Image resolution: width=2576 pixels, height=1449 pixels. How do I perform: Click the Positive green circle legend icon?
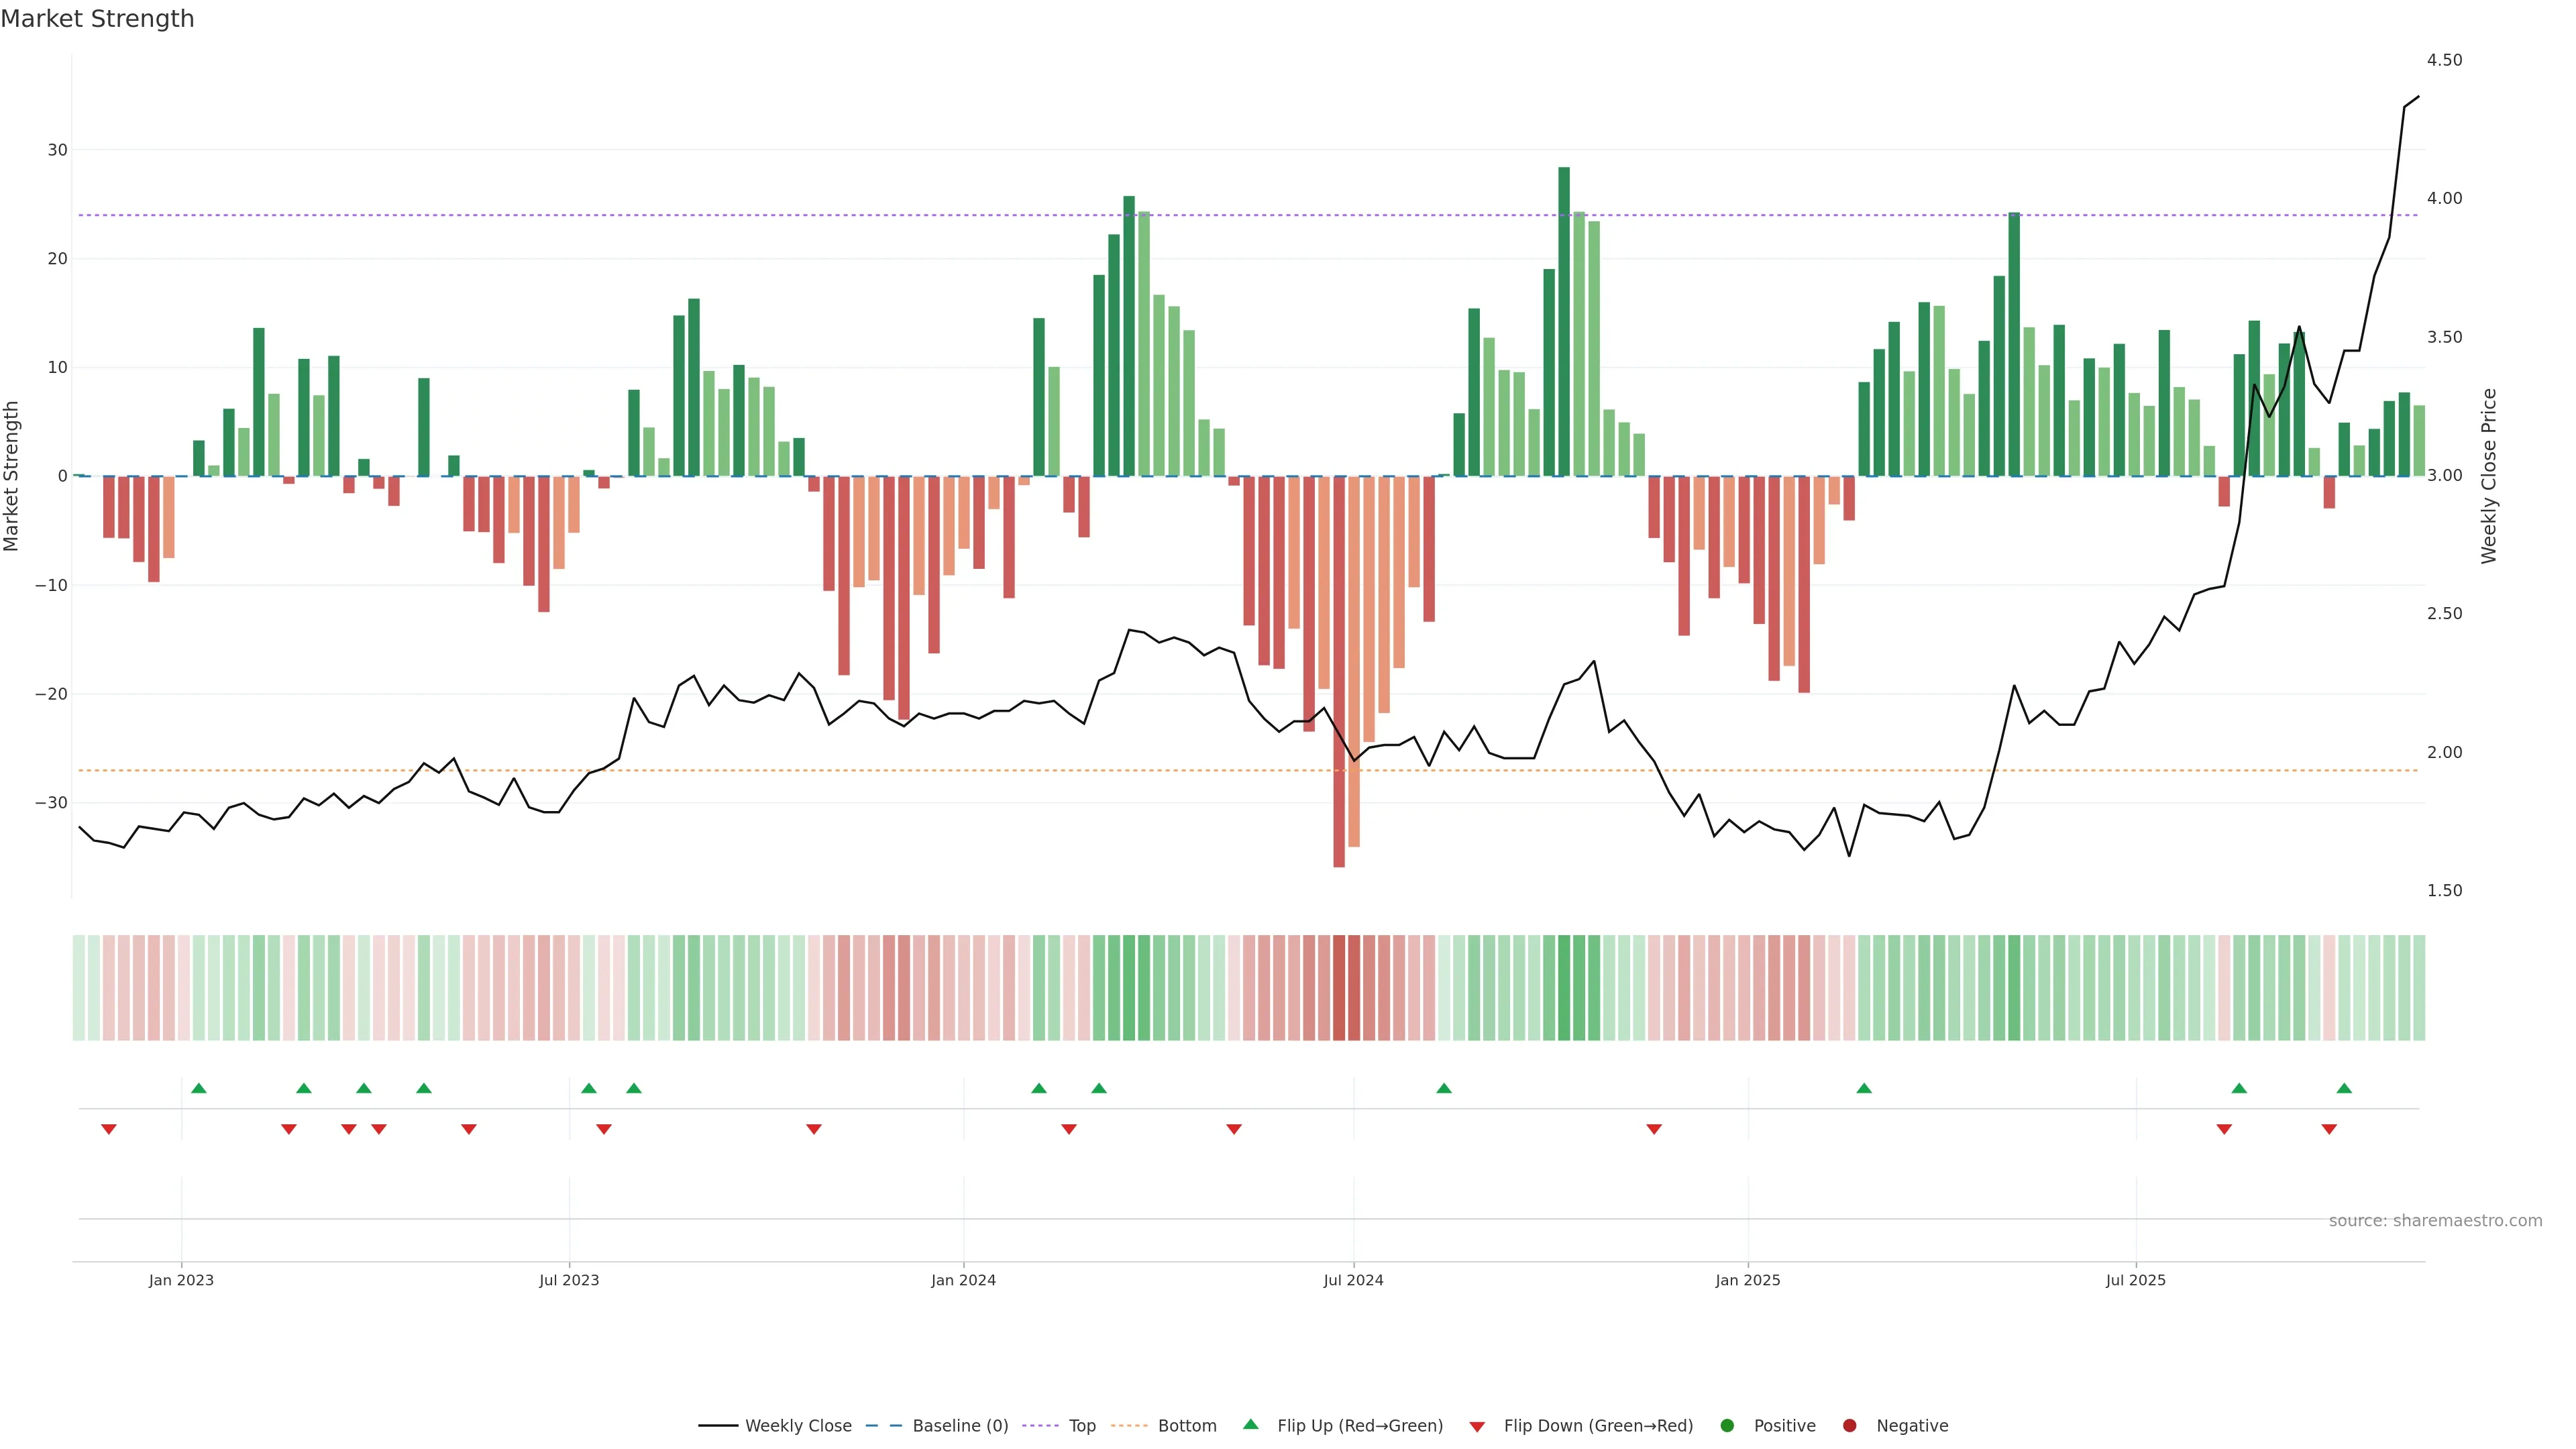(x=1727, y=1426)
